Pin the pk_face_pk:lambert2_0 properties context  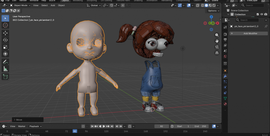coord(266,26)
